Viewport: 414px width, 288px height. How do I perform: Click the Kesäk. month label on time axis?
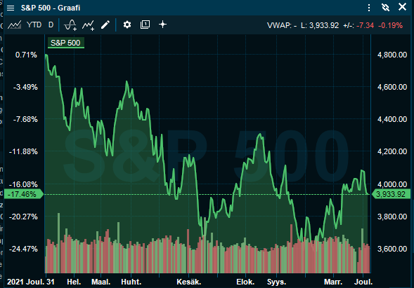(189, 282)
